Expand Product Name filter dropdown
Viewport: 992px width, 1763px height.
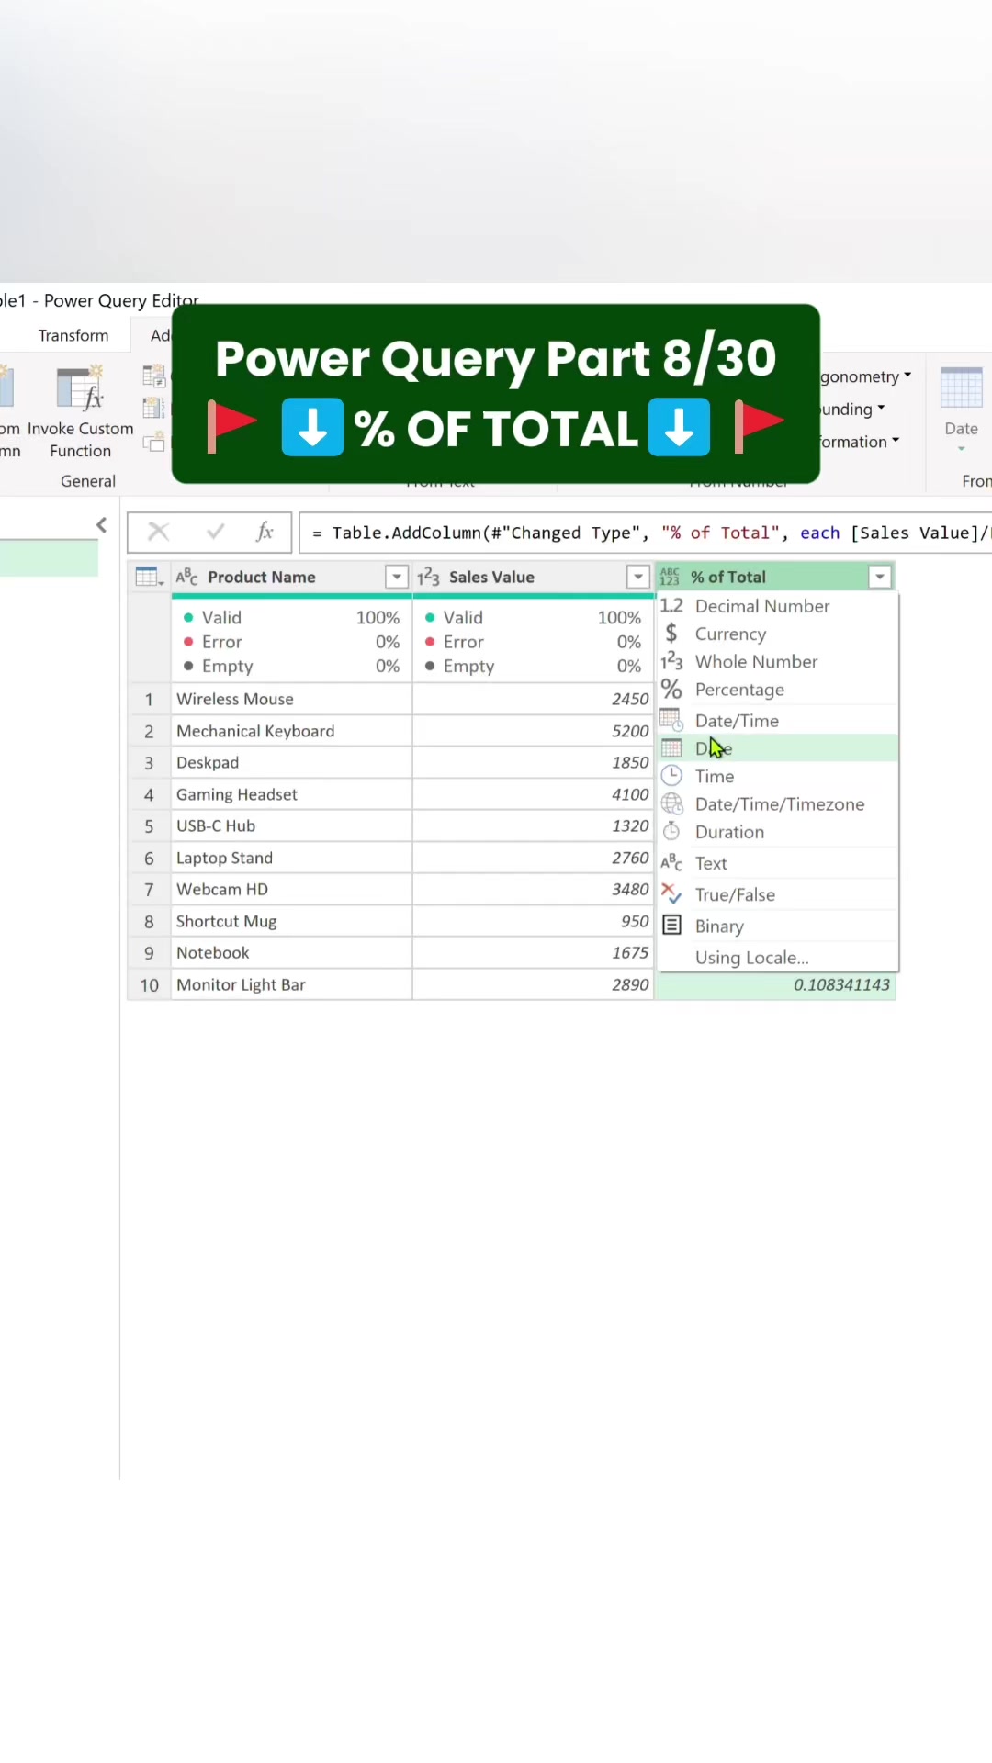pyautogui.click(x=396, y=577)
